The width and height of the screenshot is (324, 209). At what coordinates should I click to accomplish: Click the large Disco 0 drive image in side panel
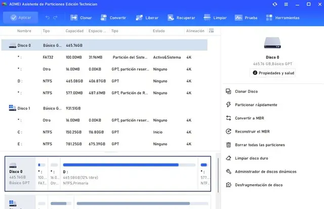[x=272, y=43]
